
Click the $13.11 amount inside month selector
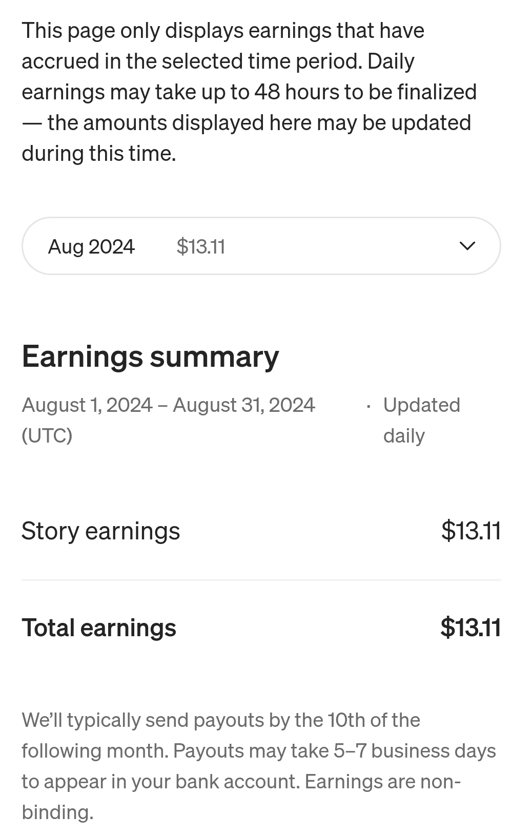click(201, 246)
